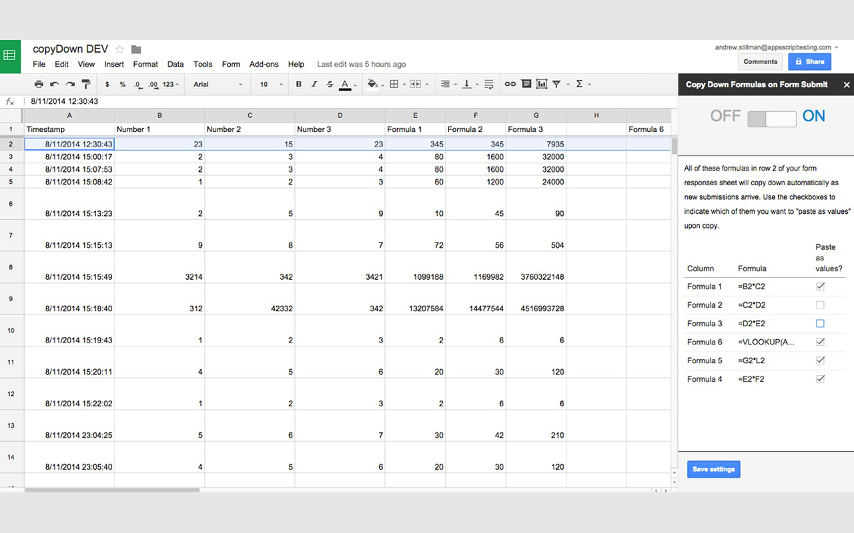Switch the OFF/ON toggle

tap(772, 119)
